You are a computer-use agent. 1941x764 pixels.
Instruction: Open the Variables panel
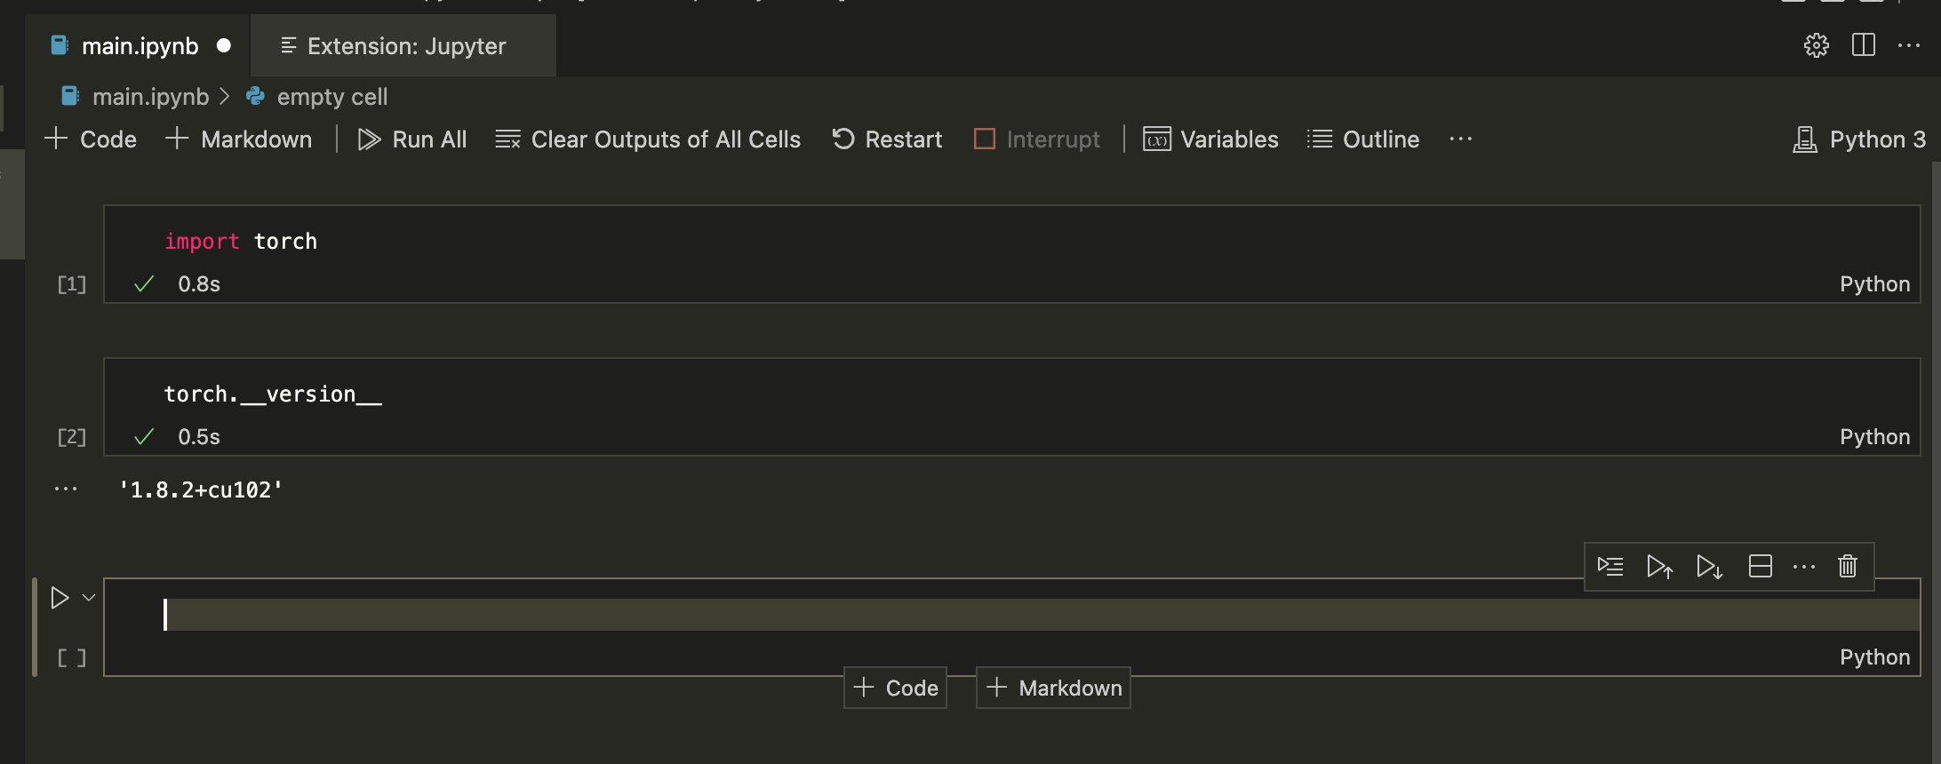pos(1210,139)
